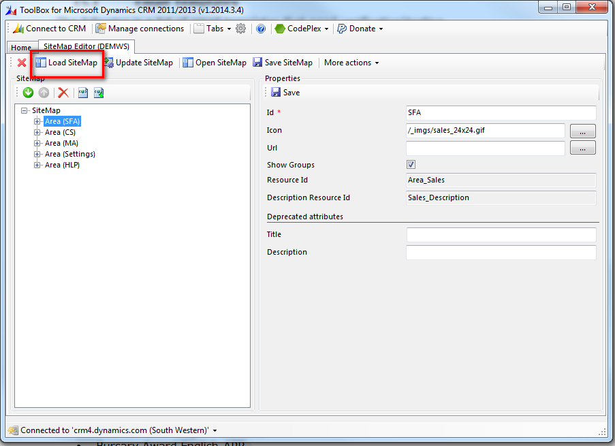Open Manage connections
The height and width of the screenshot is (446, 615).
[x=140, y=29]
